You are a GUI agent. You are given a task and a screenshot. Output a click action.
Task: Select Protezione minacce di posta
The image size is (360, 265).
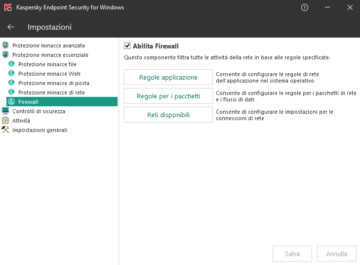[54, 83]
